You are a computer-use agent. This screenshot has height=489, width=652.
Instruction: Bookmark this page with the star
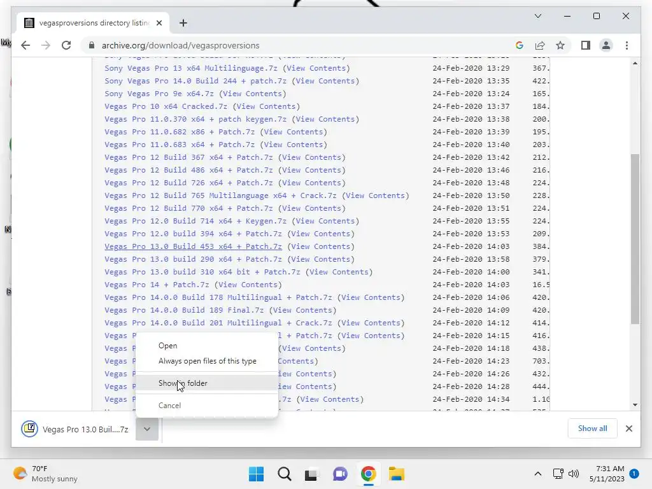(560, 45)
